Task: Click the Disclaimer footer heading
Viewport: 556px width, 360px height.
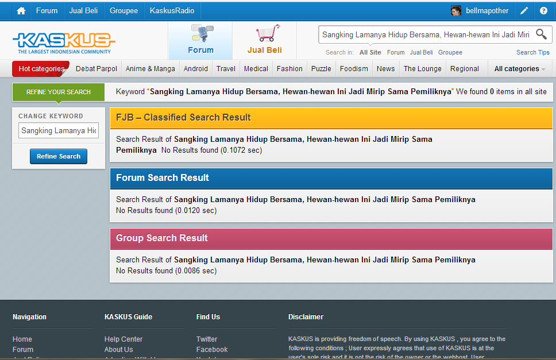Action: 306,317
